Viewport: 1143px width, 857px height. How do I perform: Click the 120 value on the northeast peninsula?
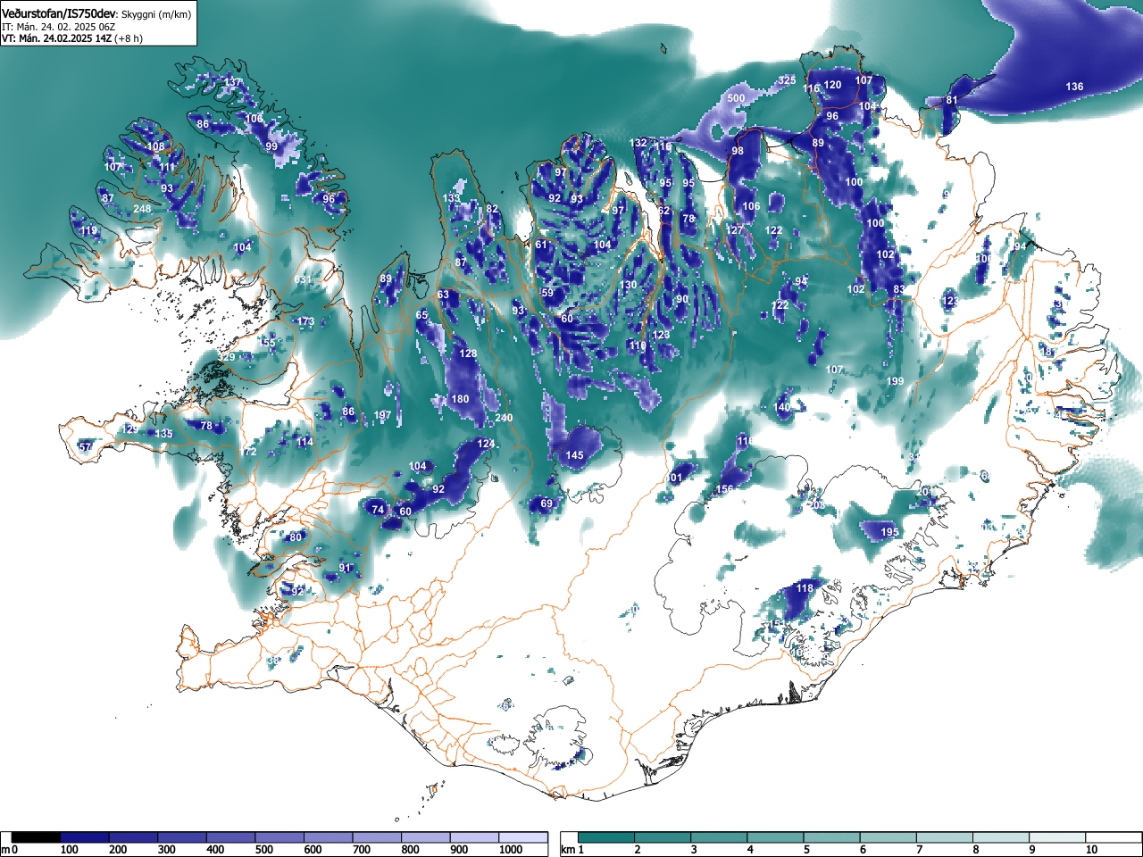click(832, 85)
